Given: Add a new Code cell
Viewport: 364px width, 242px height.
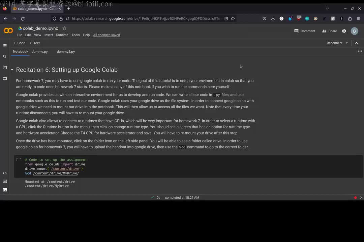Looking at the screenshot, I should 19,43.
